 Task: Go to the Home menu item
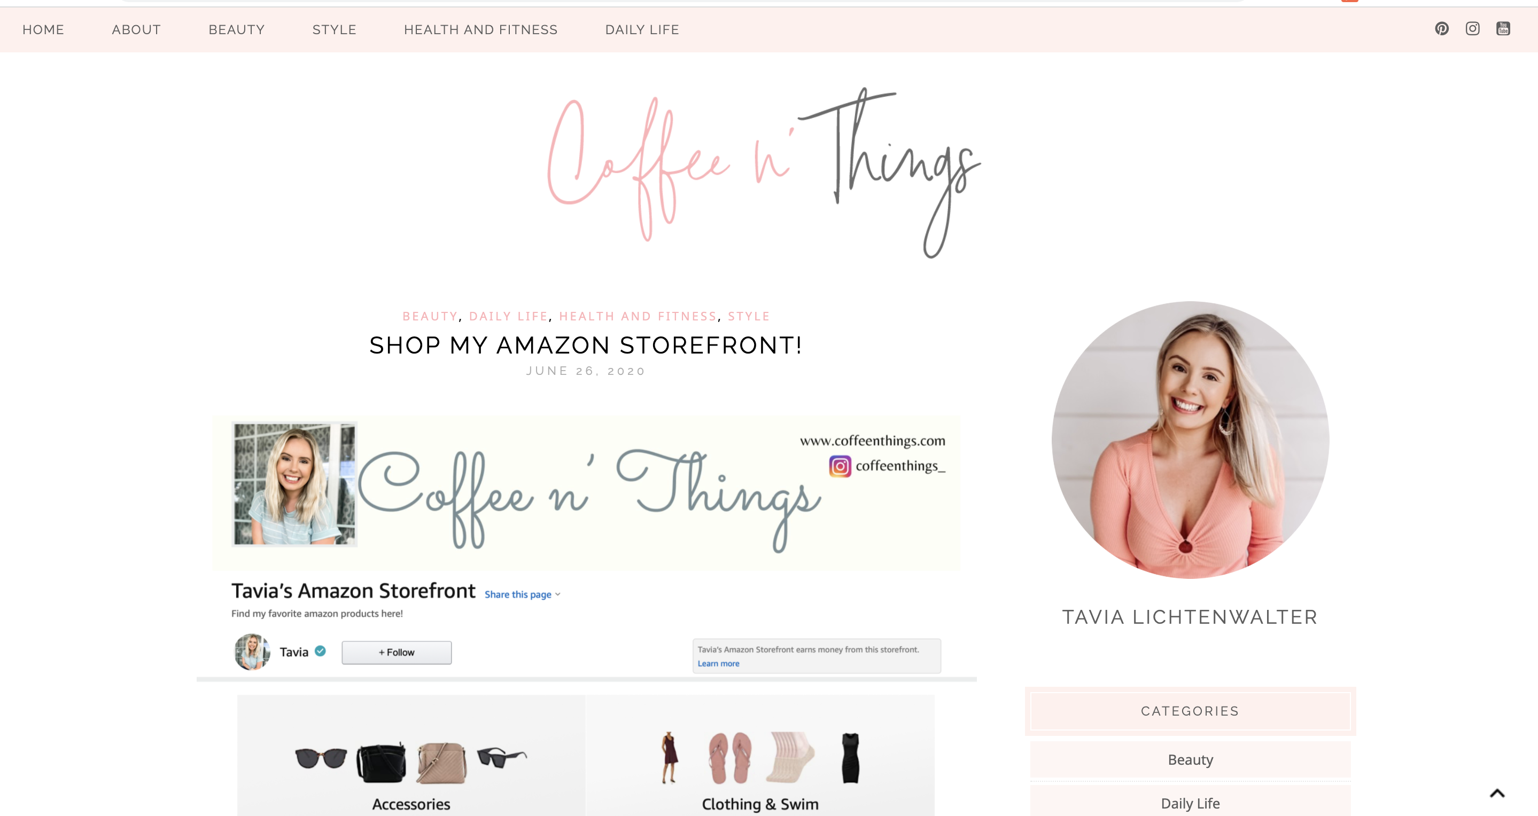click(43, 30)
